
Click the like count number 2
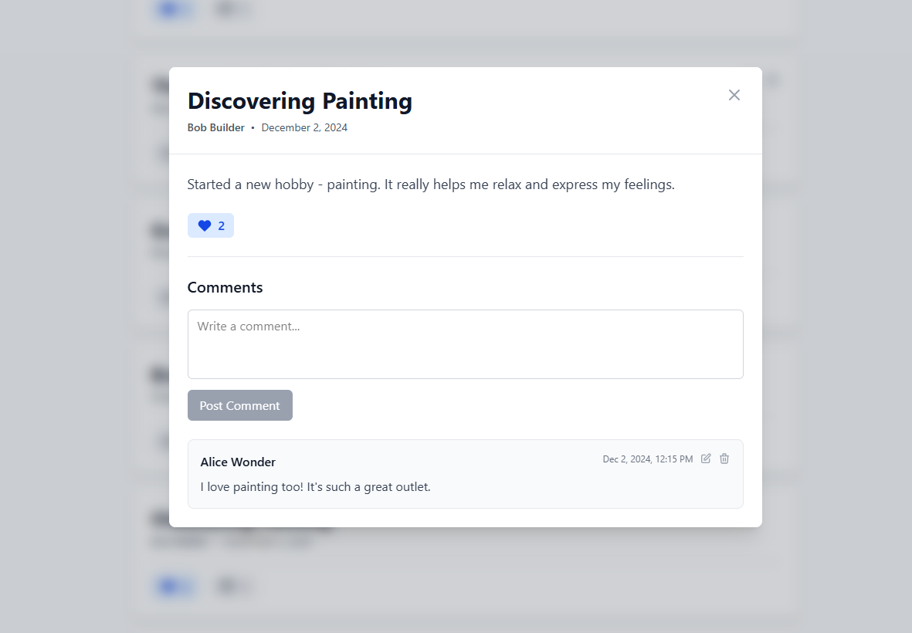click(x=222, y=225)
